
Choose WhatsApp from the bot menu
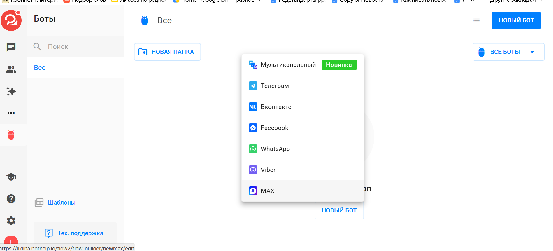tap(303, 149)
